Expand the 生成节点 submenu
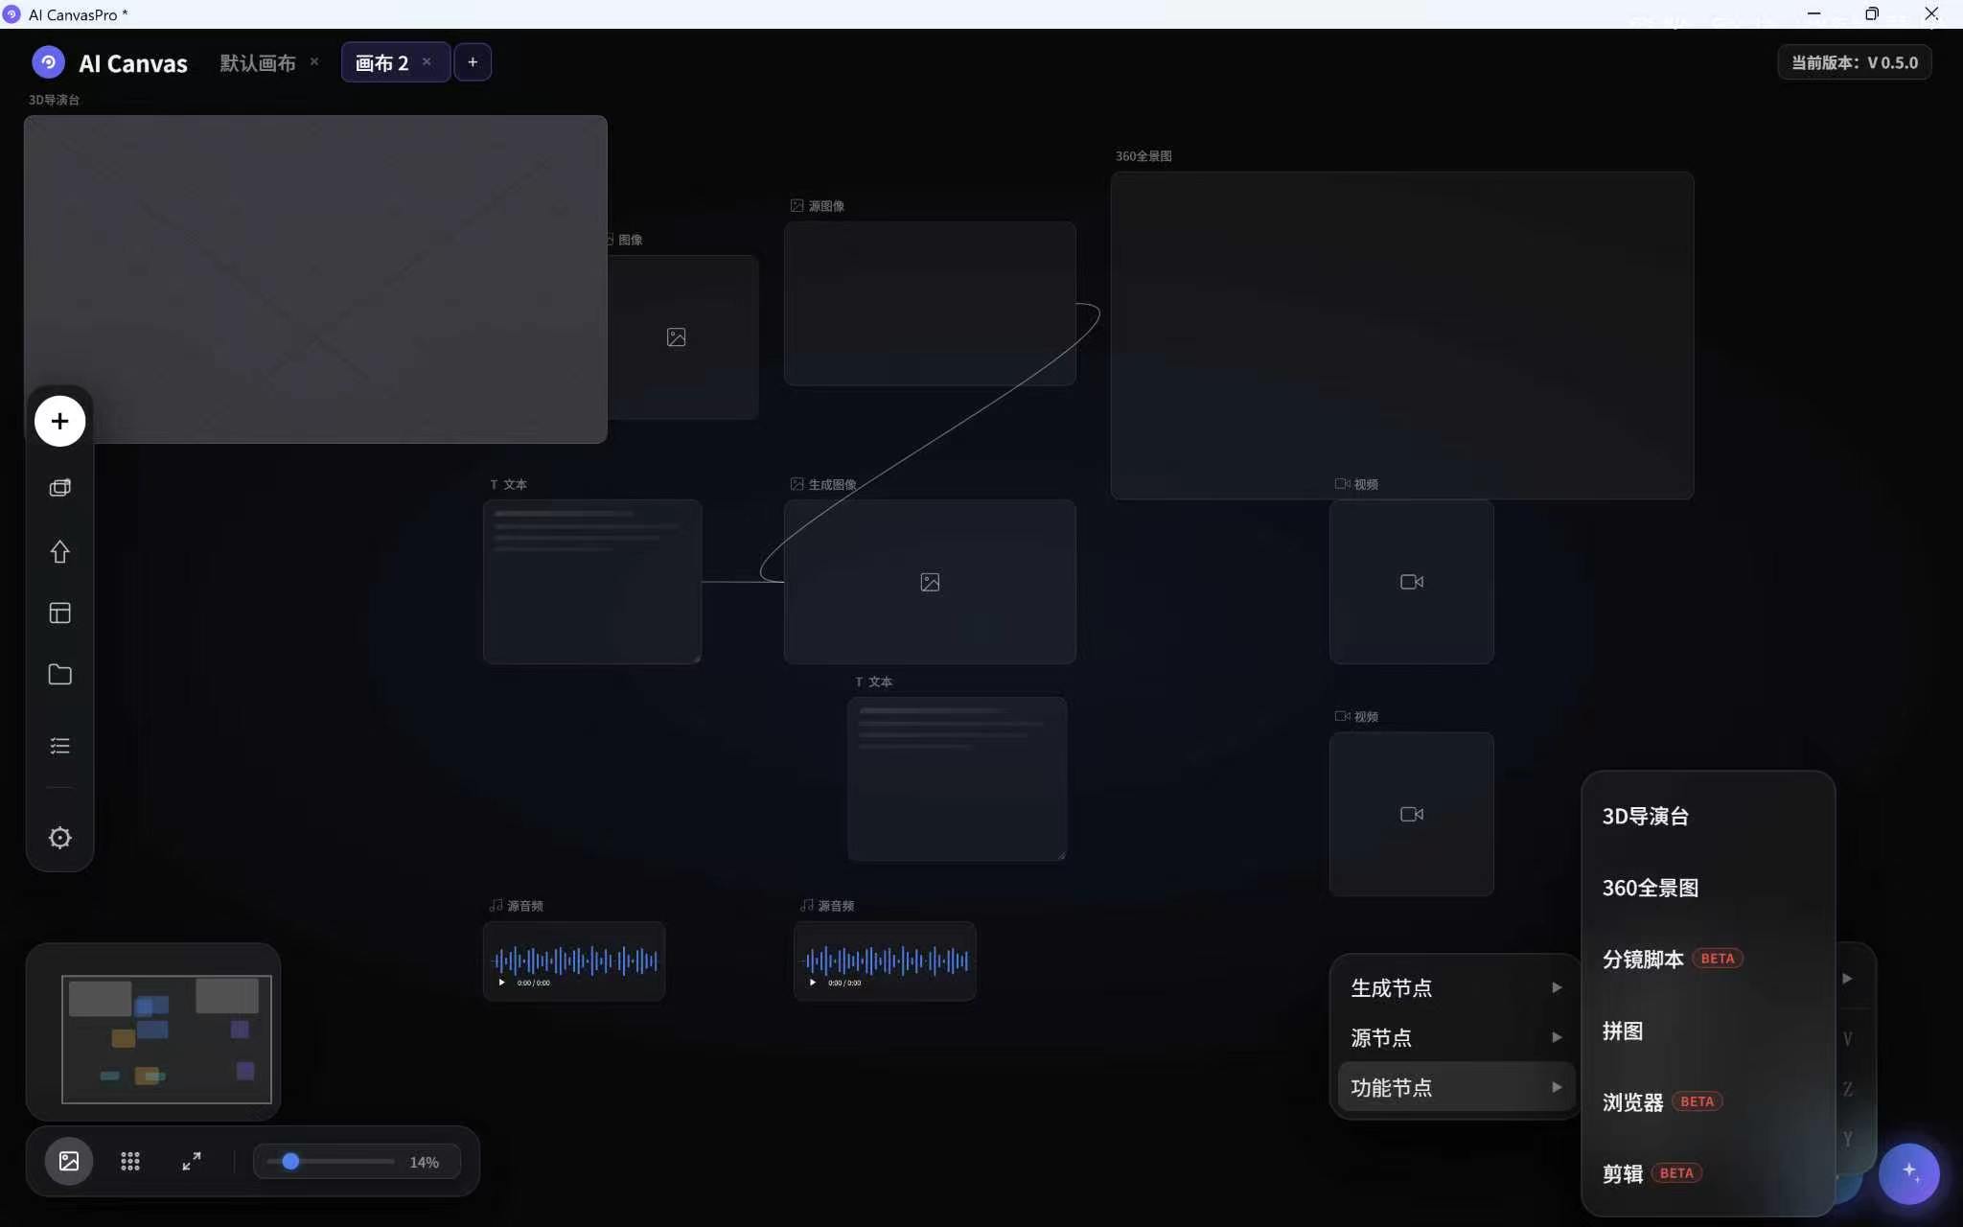This screenshot has width=1963, height=1227. click(1455, 987)
